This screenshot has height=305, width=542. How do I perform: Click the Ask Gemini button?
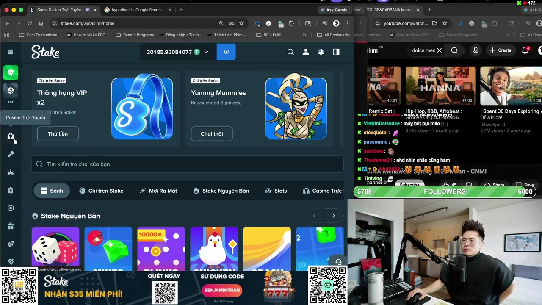coord(335,10)
